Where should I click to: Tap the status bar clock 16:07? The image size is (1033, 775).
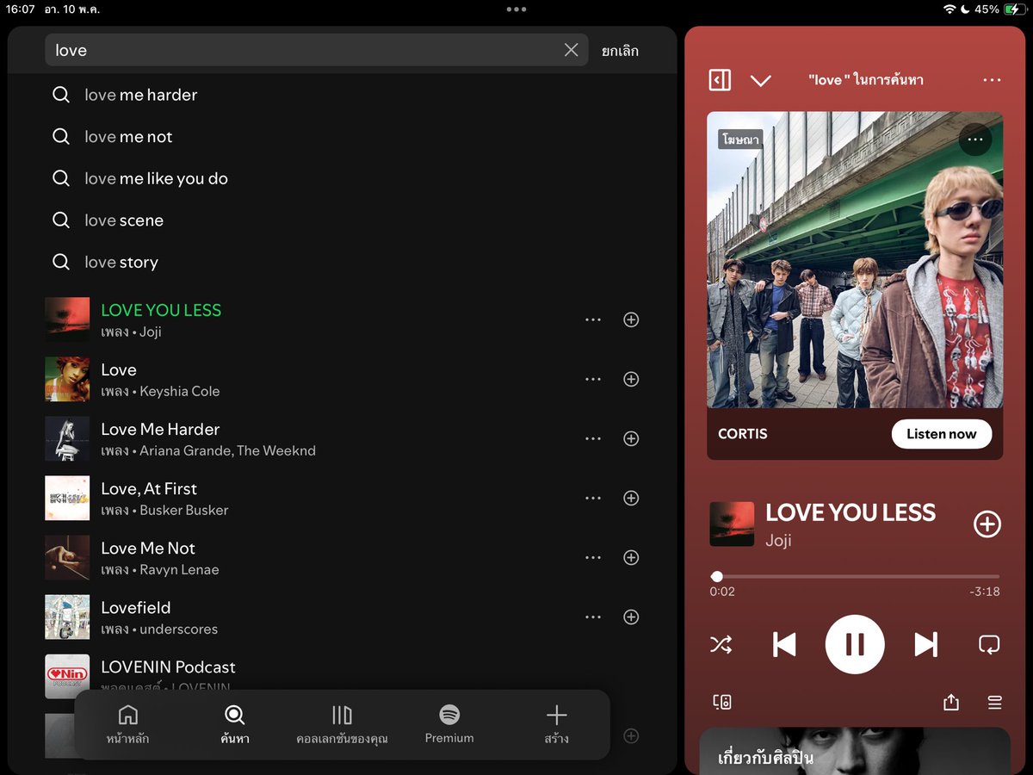(x=20, y=9)
